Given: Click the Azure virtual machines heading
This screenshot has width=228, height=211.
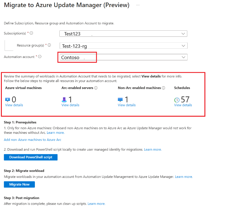Looking at the screenshot, I should click(23, 88).
